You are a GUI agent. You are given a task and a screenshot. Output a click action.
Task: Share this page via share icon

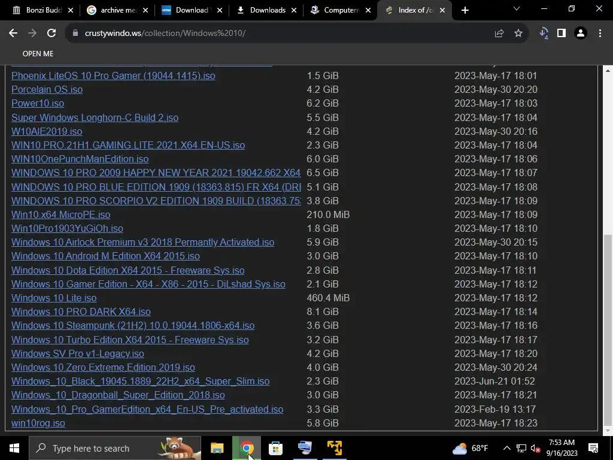[499, 34]
